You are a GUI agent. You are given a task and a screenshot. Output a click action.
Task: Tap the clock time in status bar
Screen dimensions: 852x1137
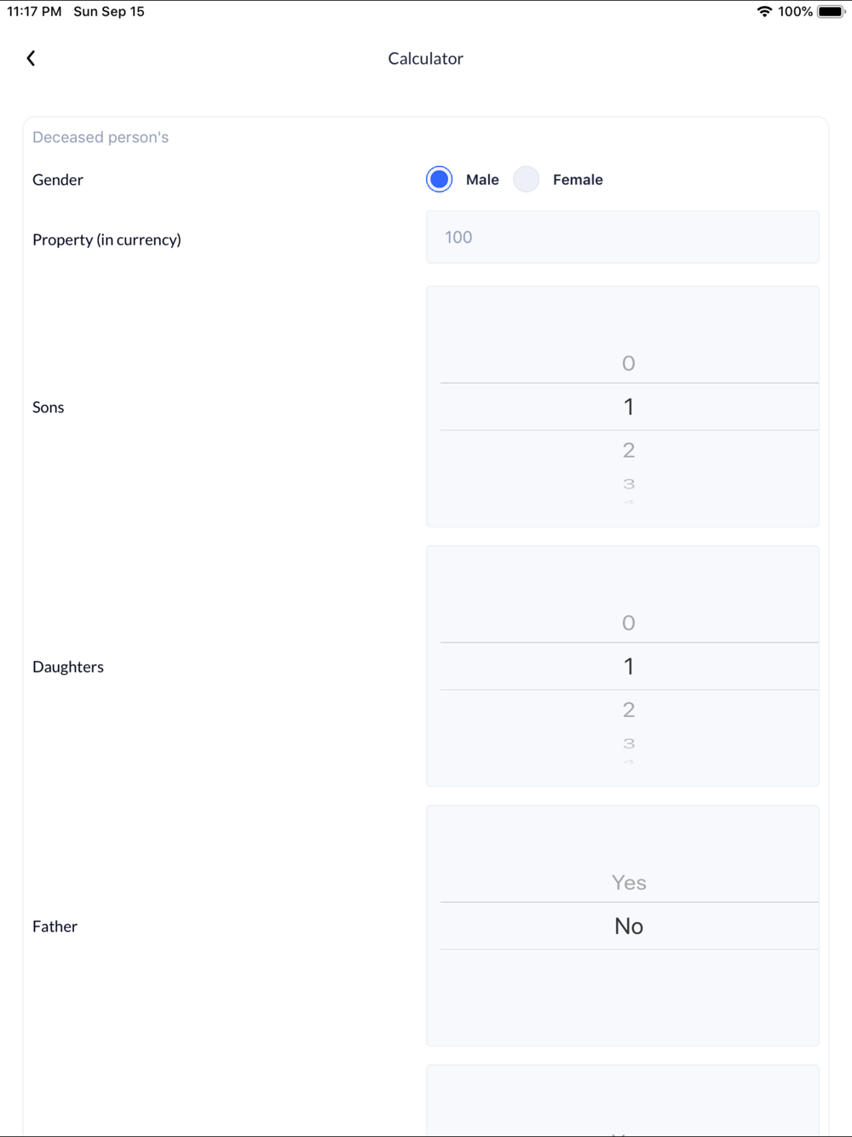tap(34, 12)
